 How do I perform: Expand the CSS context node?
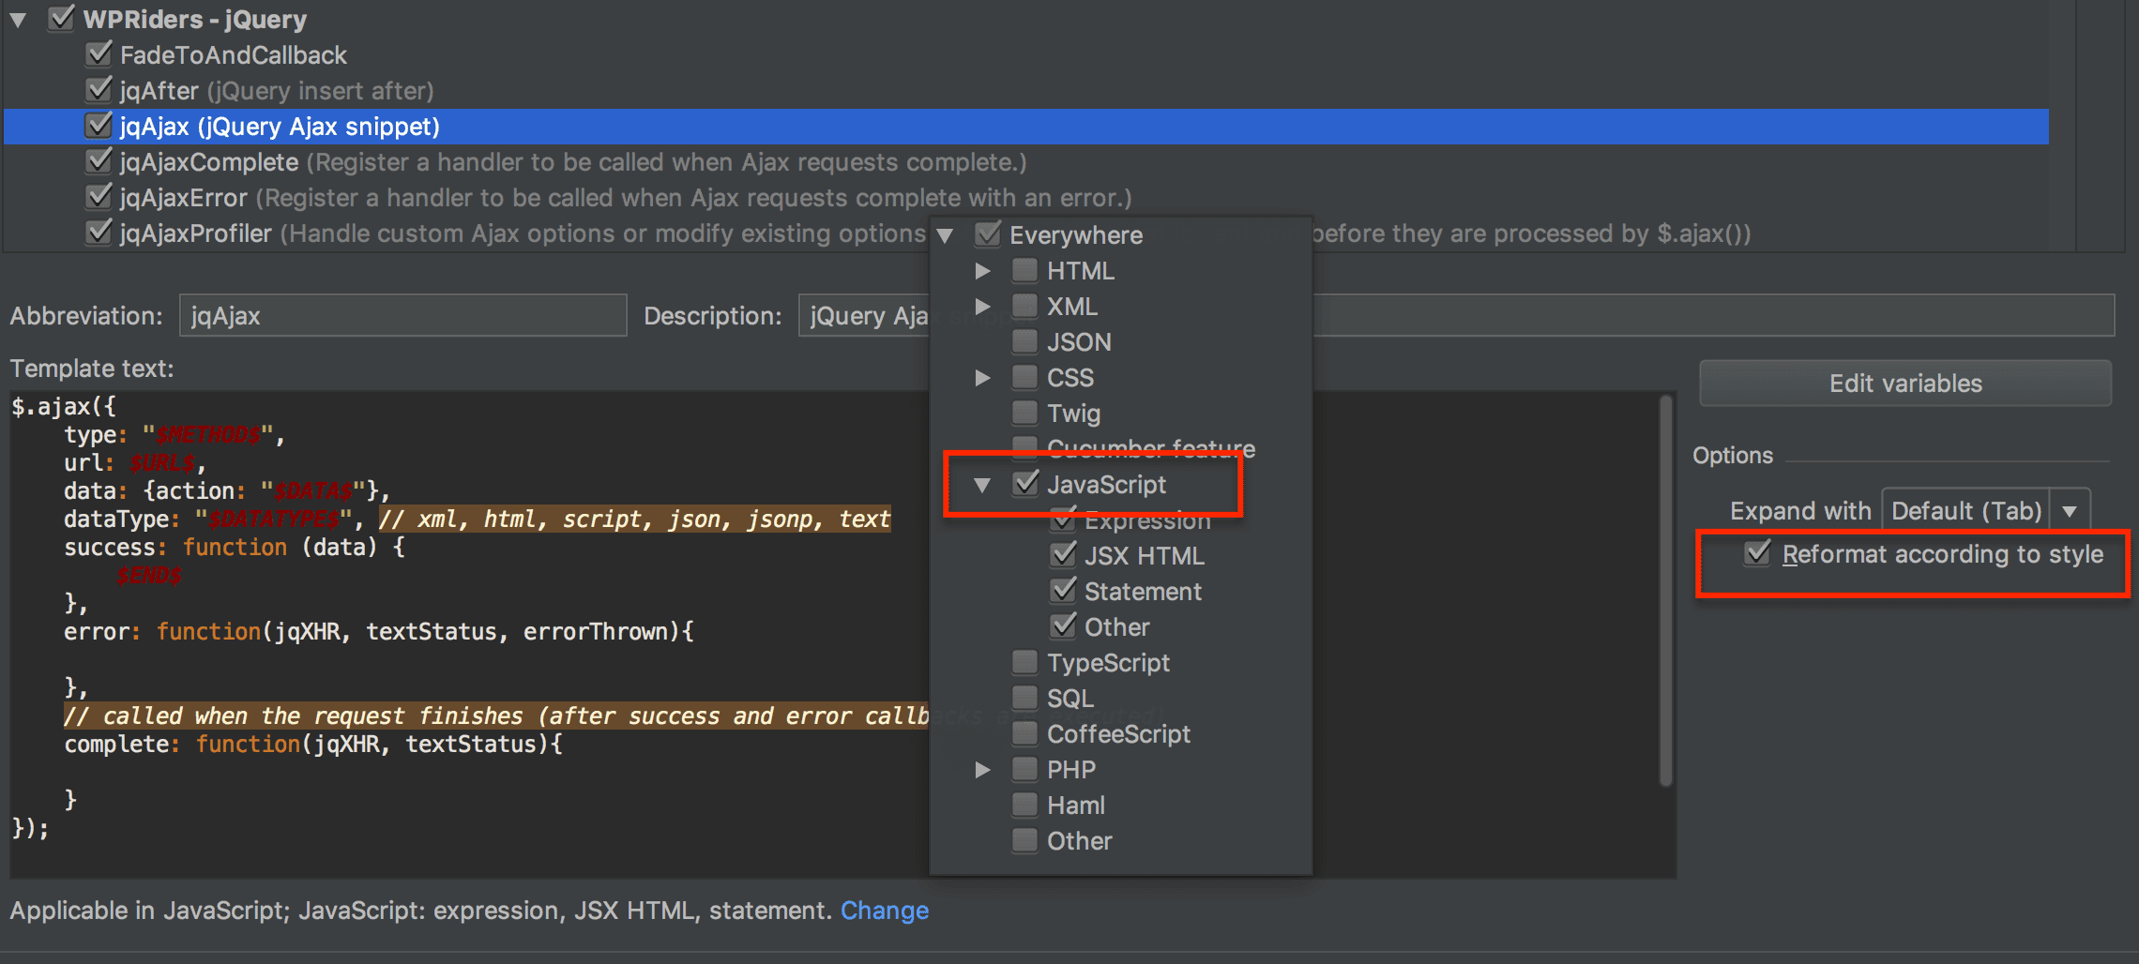[x=982, y=378]
